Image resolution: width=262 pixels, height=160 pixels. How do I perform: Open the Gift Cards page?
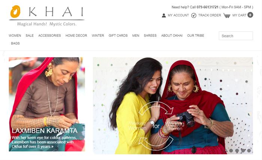click(x=118, y=36)
